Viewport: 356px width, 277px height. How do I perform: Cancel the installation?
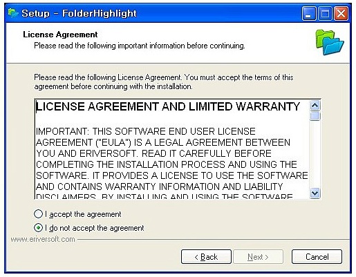tap(317, 257)
